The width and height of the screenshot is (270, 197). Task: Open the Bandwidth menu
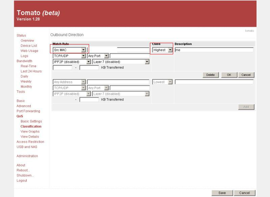(24, 61)
